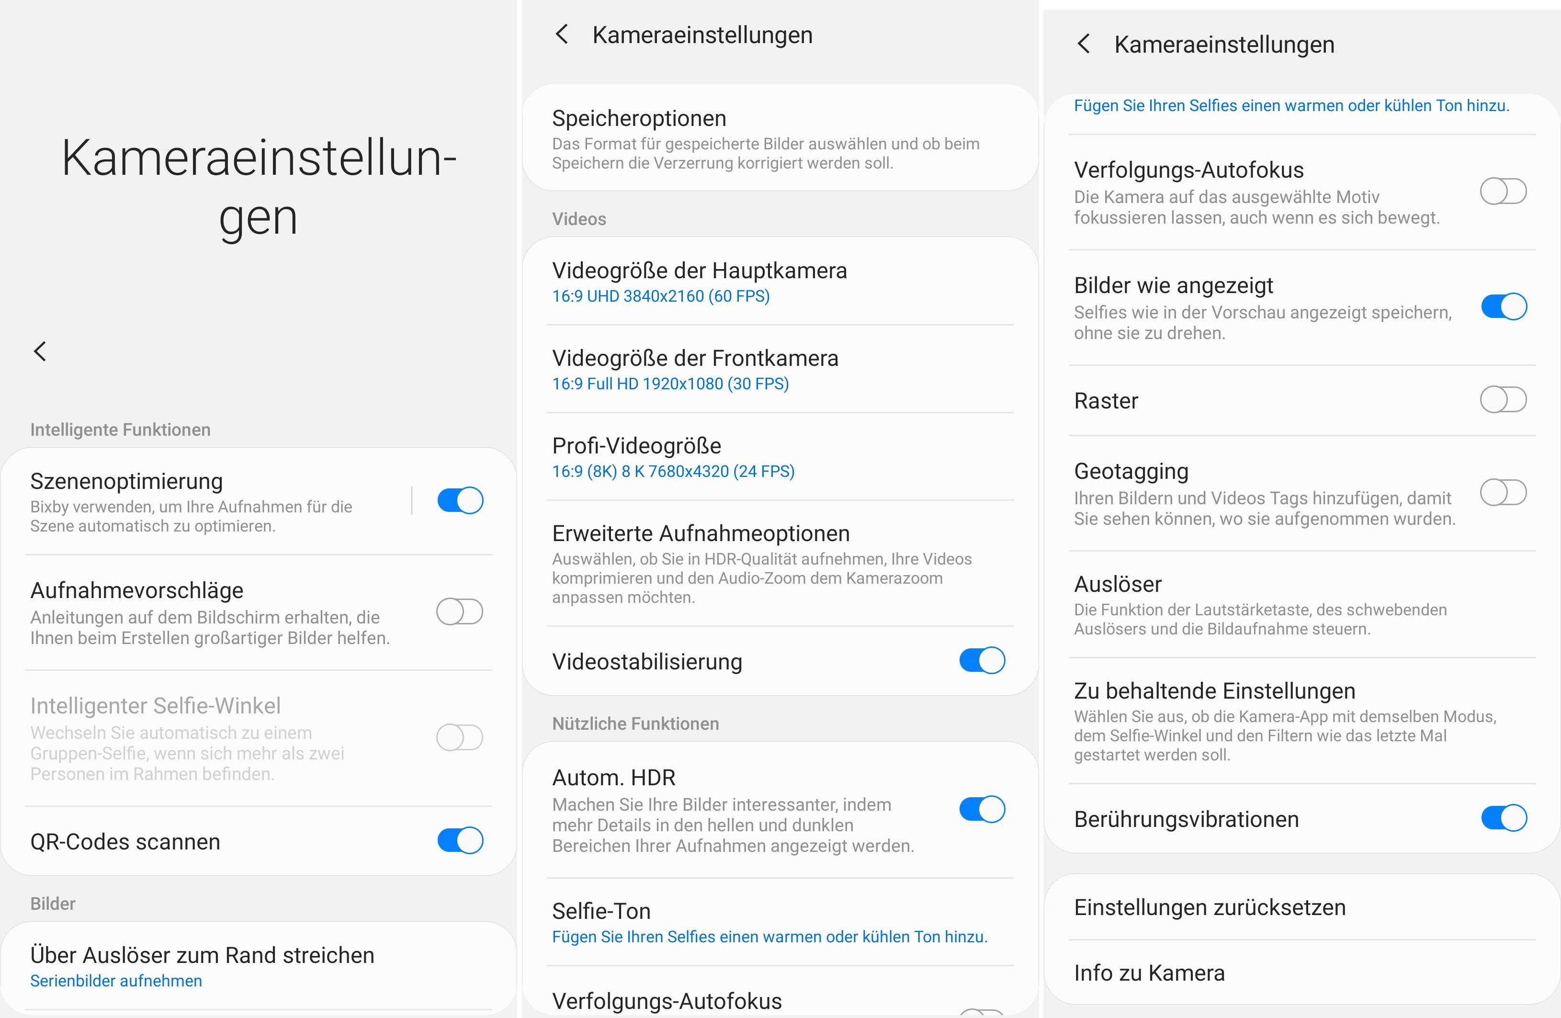Enable Aufnahmevorschläge toggle

point(460,612)
